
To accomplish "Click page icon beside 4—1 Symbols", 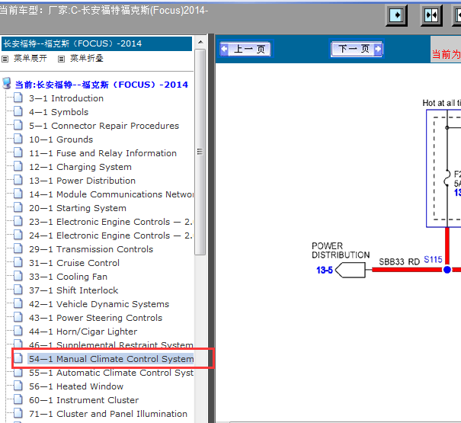I will 18,111.
